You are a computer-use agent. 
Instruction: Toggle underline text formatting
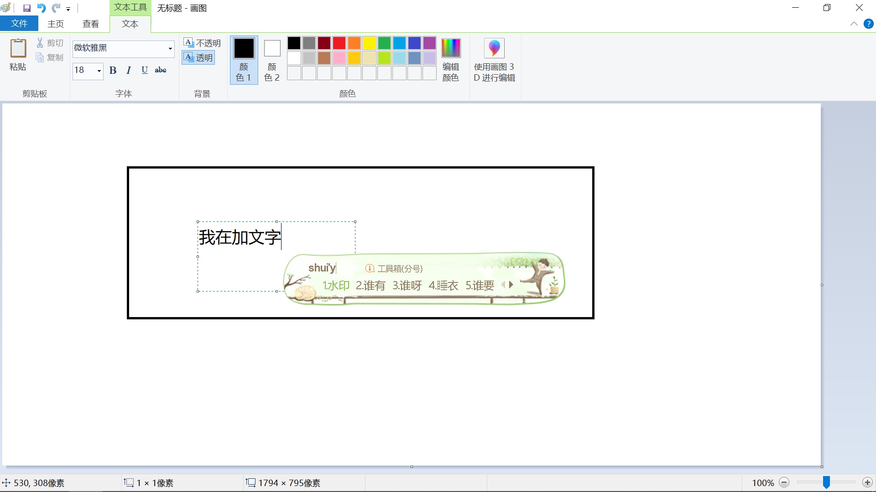point(145,70)
